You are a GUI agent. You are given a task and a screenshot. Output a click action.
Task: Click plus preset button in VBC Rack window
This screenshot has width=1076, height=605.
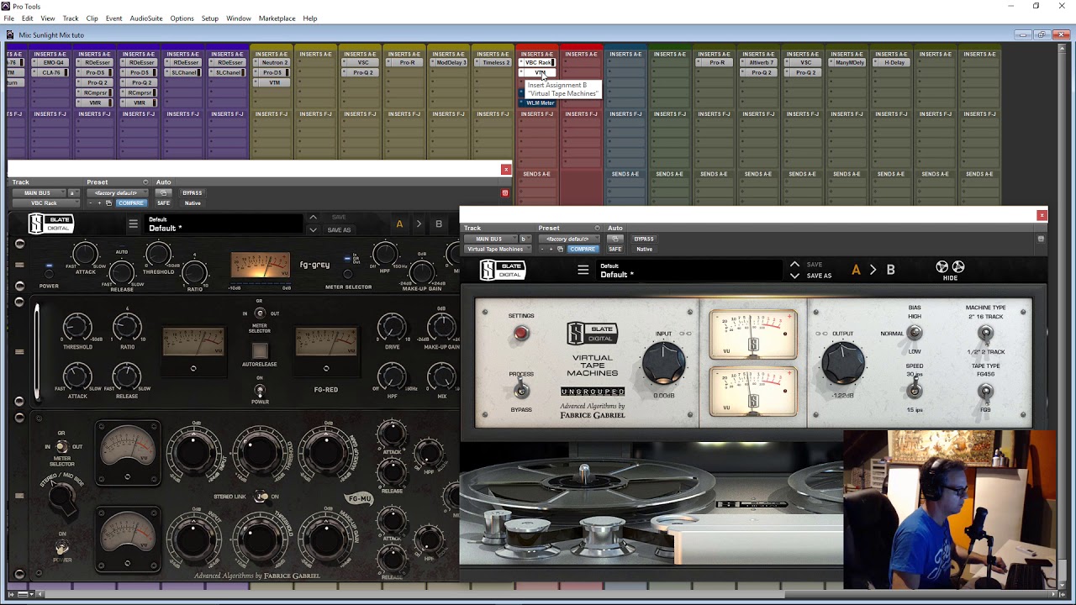99,203
